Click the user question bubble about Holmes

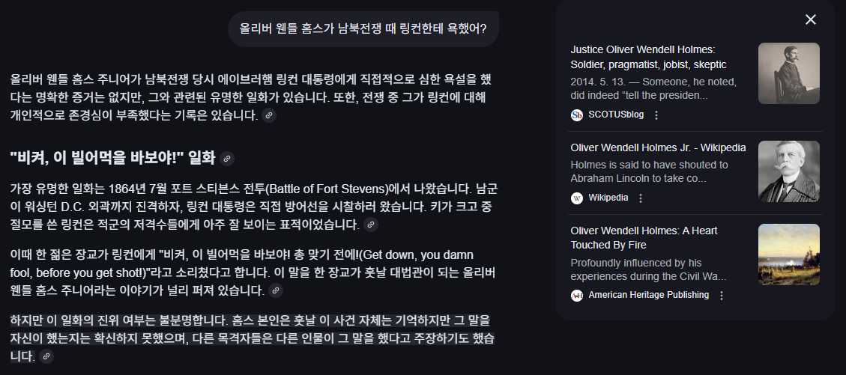coord(363,29)
